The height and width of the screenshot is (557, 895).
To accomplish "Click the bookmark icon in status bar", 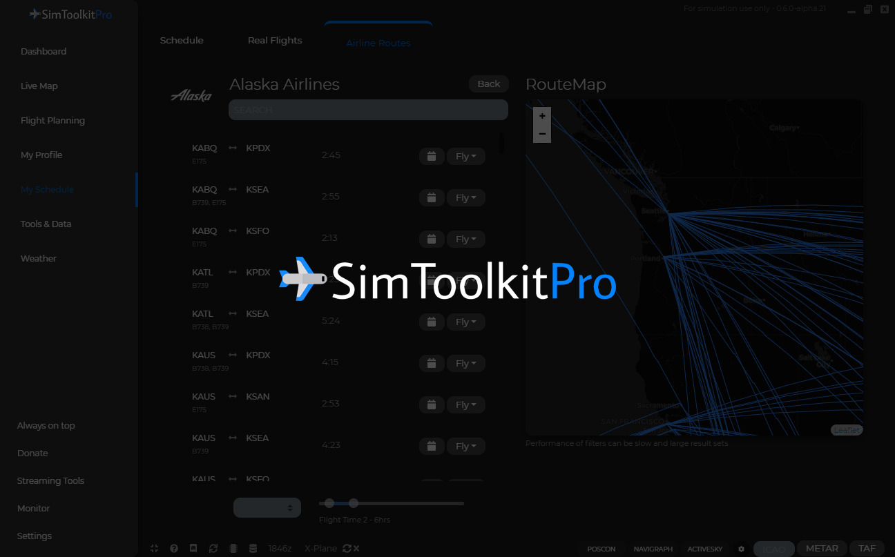I will coord(193,549).
